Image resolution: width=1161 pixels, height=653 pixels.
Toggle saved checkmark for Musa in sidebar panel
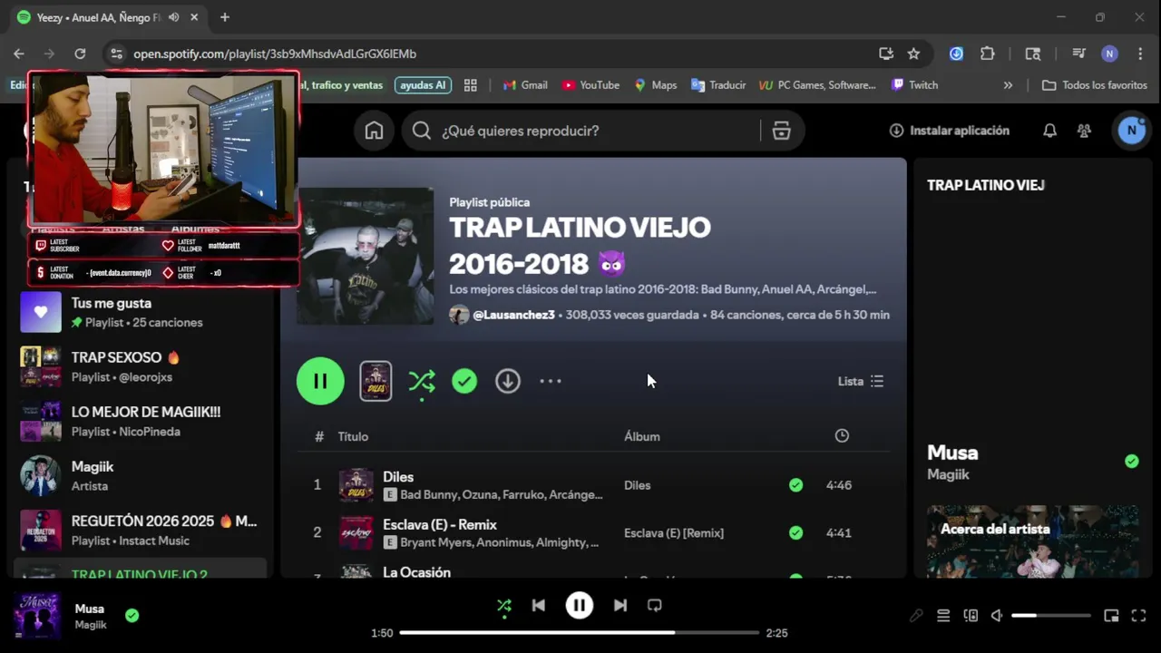click(1131, 461)
